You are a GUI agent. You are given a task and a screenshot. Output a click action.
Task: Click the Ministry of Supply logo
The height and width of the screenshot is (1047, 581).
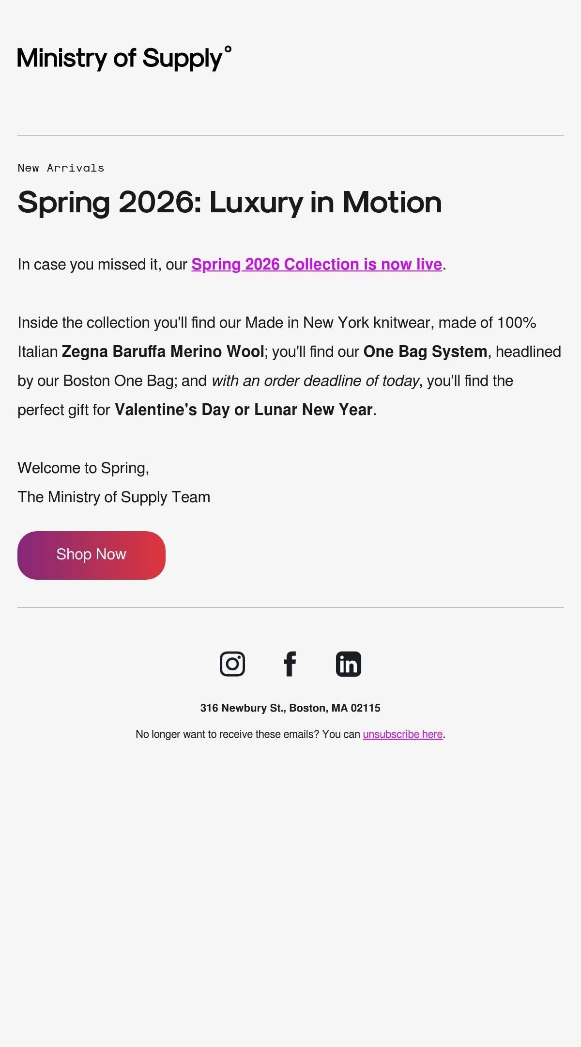click(124, 58)
